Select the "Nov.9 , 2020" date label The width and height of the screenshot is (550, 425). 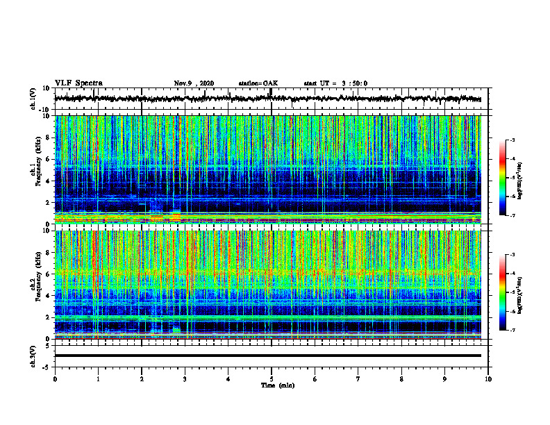(x=194, y=83)
